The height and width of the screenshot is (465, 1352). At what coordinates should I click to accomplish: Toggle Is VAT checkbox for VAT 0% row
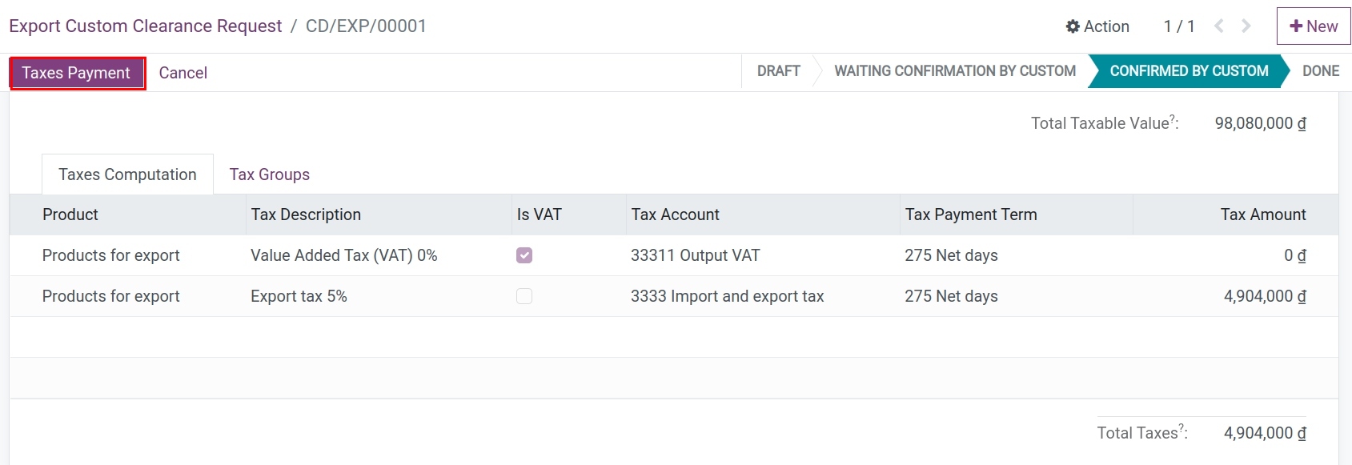coord(524,255)
